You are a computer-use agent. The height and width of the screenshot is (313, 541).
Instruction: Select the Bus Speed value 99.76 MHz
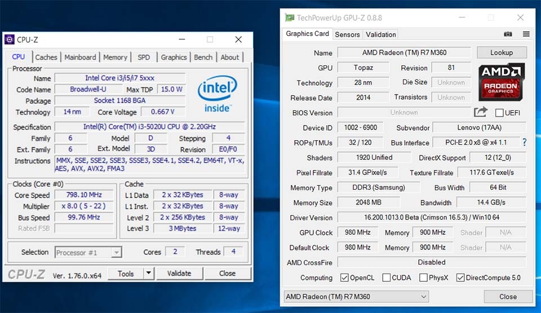(84, 217)
